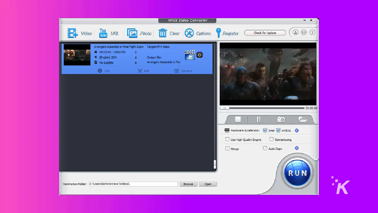Enable the Merge checkbox
The image size is (378, 213).
tap(227, 149)
